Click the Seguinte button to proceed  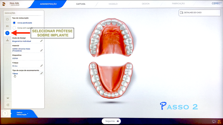point(111,121)
